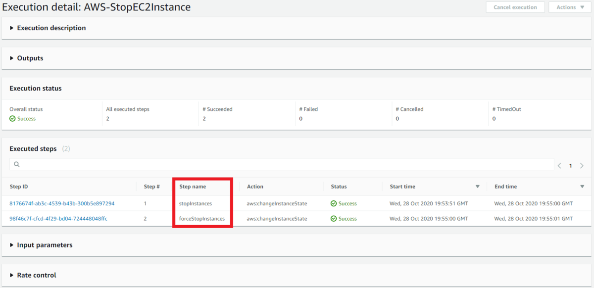Click step number 2 cell
The width and height of the screenshot is (594, 288).
pyautogui.click(x=145, y=218)
